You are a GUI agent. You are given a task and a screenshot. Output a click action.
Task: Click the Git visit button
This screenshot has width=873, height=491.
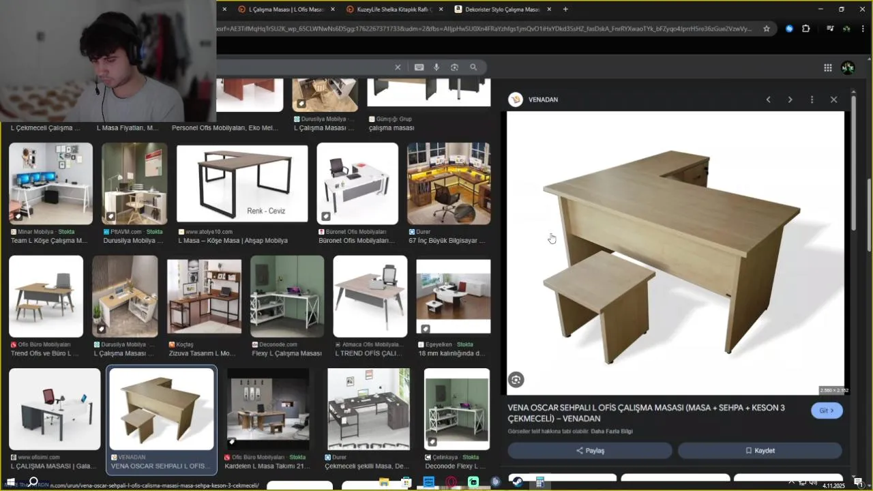(x=827, y=411)
